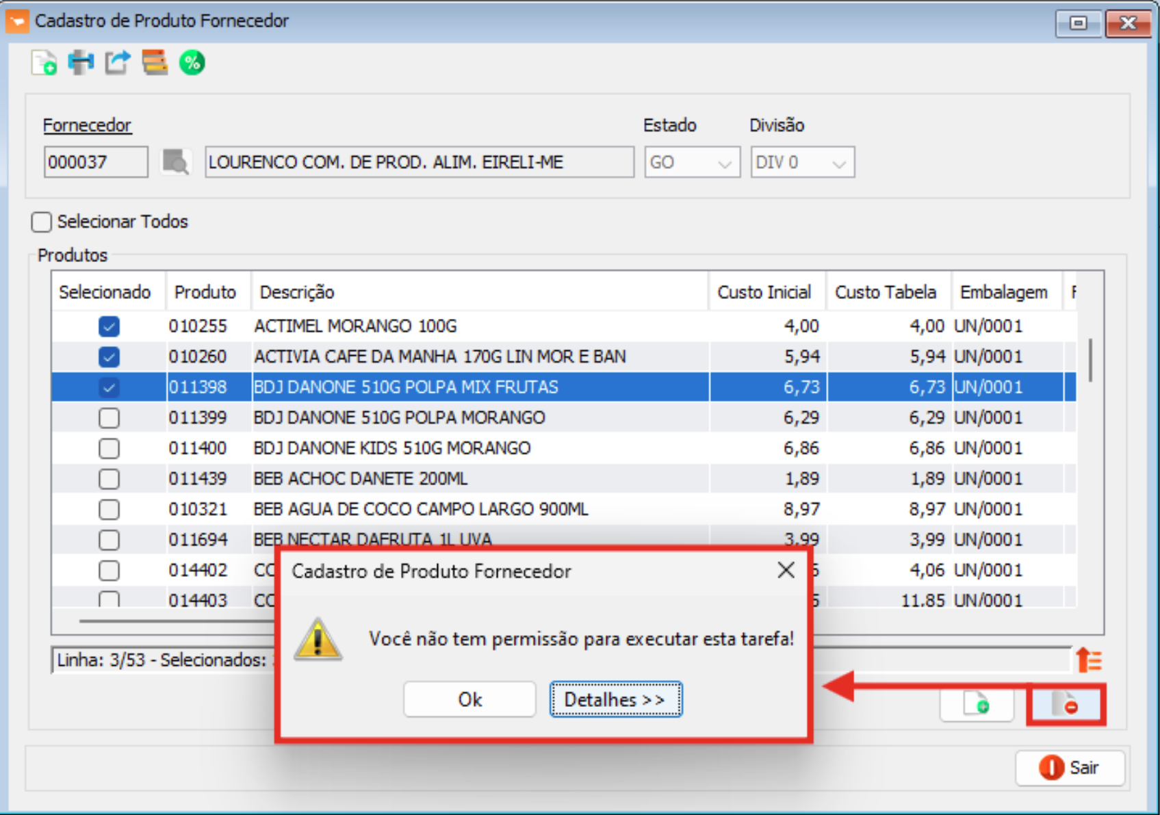Click the orange stacked list toolbar icon

pos(155,63)
